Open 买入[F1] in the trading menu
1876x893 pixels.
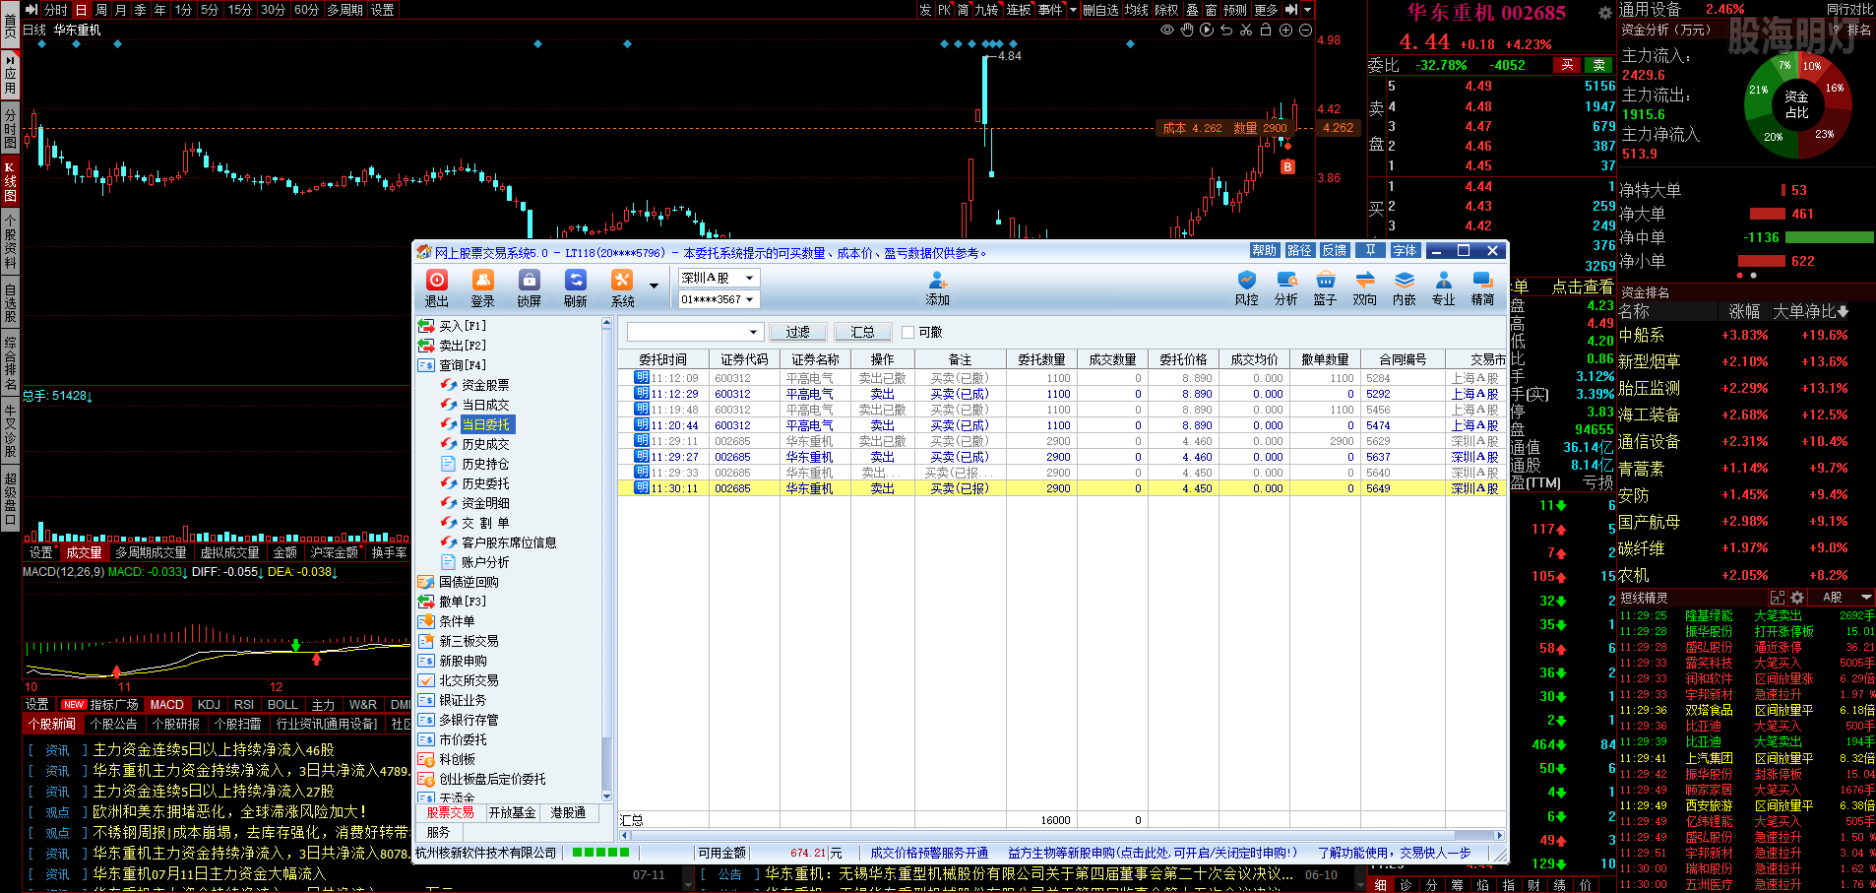(462, 326)
